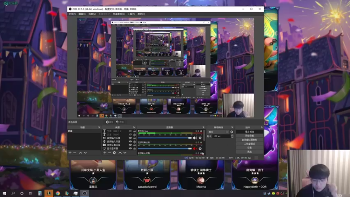The height and width of the screenshot is (197, 350).
Task: Mute the microphone mixer channel speaker icon
Action: point(195,138)
